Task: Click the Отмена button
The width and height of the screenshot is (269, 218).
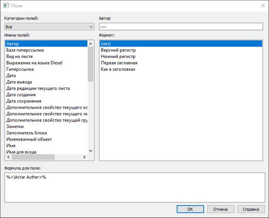Action: pos(220,209)
